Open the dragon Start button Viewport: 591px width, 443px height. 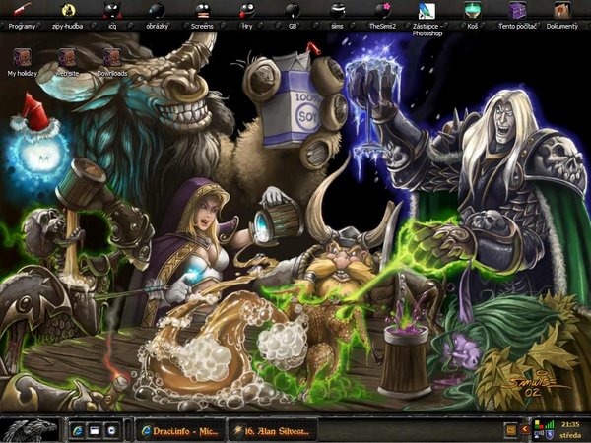(31, 430)
